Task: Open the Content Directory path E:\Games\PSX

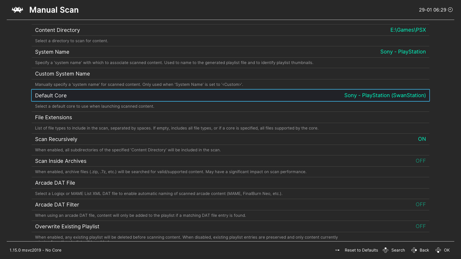Action: click(408, 30)
